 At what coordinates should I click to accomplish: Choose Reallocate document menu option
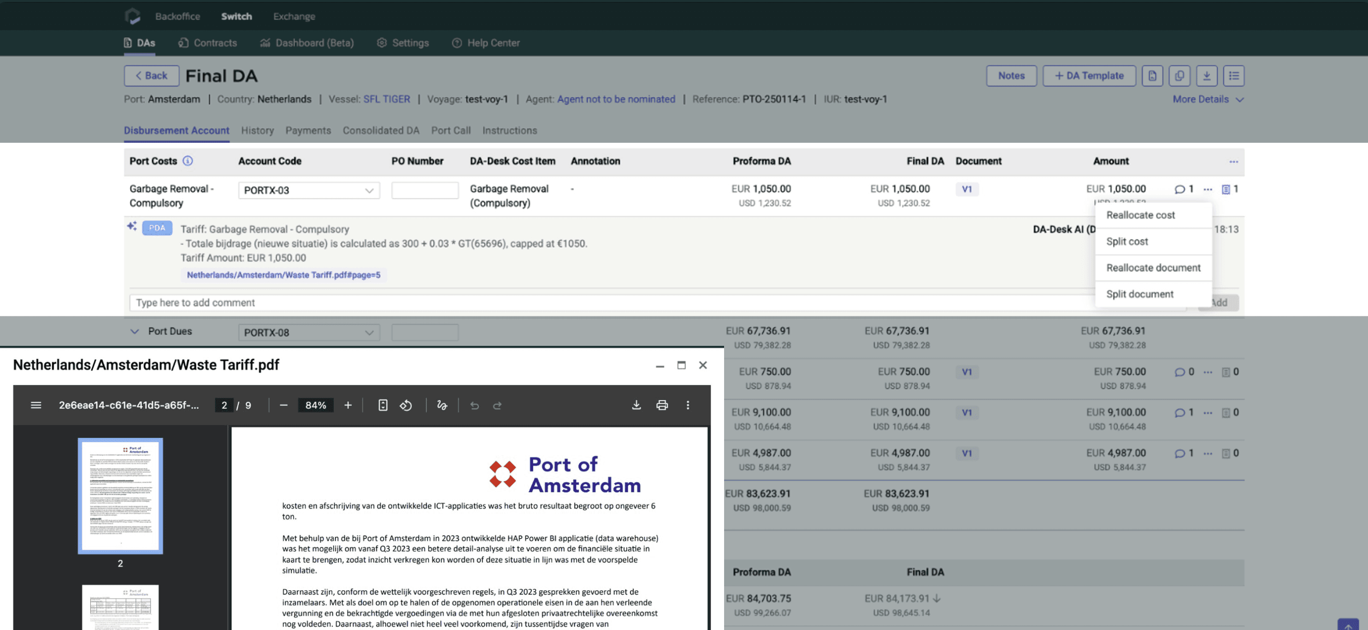1153,268
